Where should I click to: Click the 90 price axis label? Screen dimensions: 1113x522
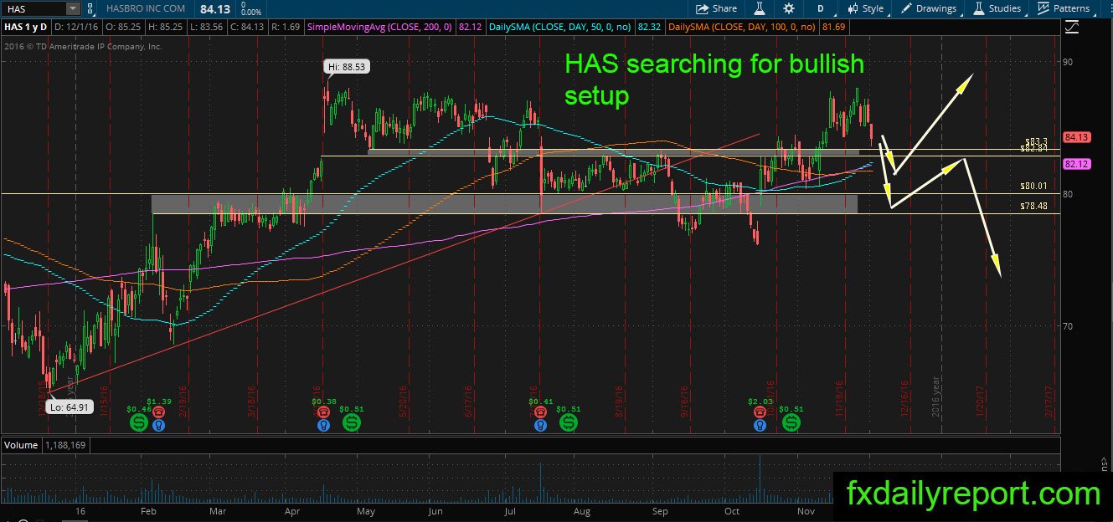point(1069,62)
